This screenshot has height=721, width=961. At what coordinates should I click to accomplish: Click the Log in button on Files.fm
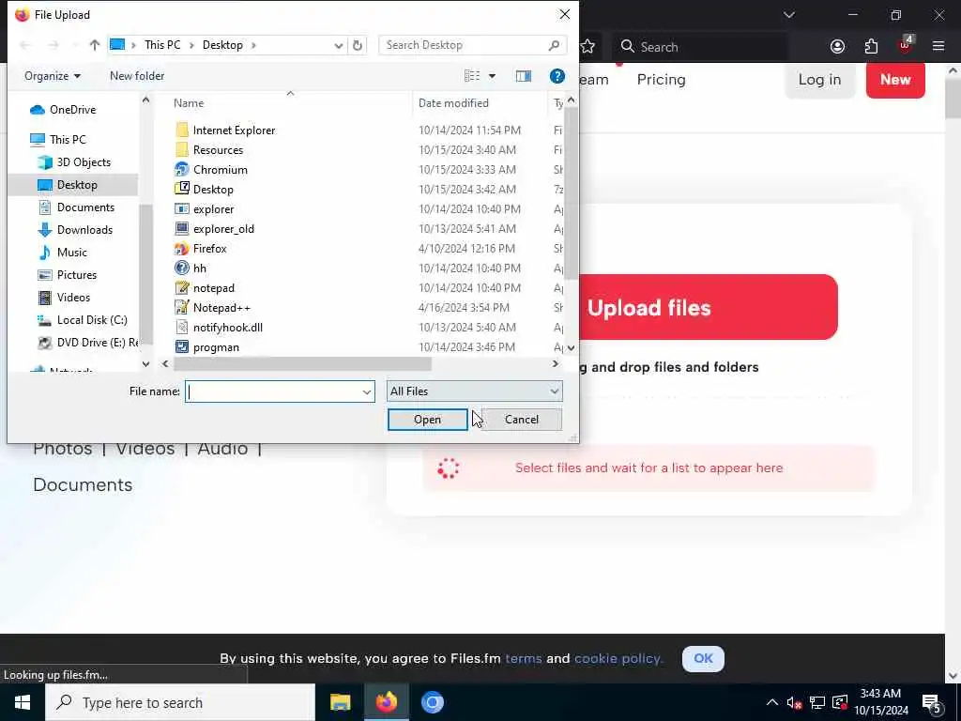[x=819, y=80]
